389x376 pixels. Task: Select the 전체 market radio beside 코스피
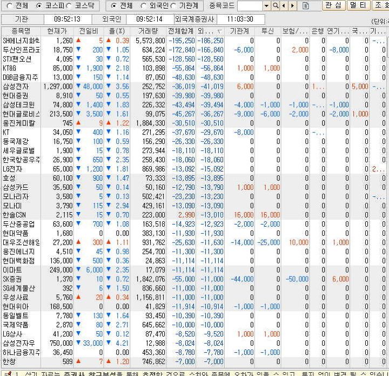pyautogui.click(x=10, y=6)
